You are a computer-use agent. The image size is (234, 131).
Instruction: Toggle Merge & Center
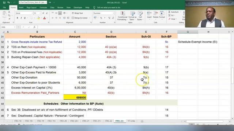[x=80, y=18]
